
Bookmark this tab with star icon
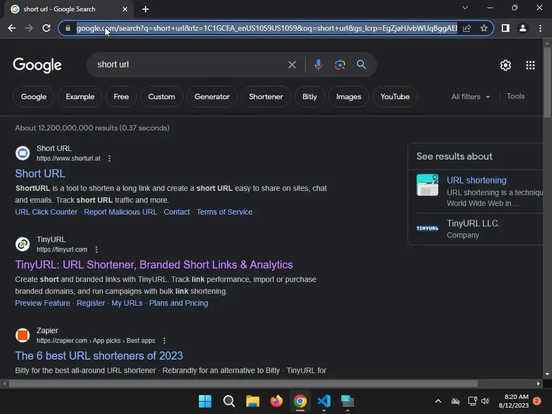click(x=484, y=28)
